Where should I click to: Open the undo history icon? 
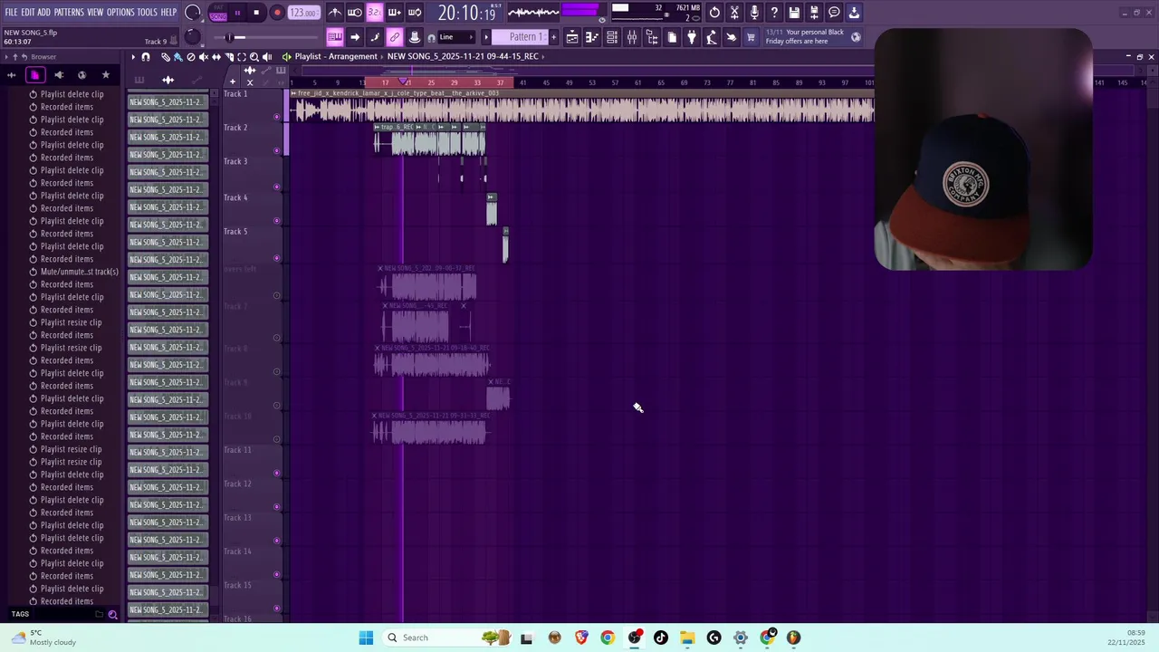point(715,13)
